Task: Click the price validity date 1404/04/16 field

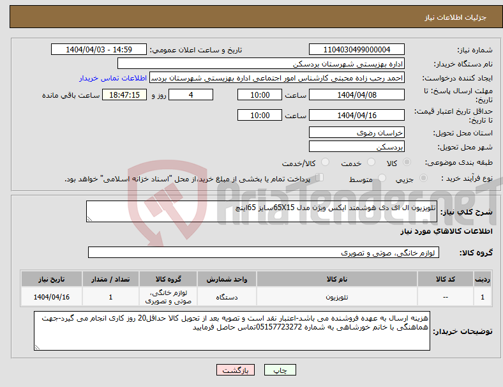Action: (356, 115)
